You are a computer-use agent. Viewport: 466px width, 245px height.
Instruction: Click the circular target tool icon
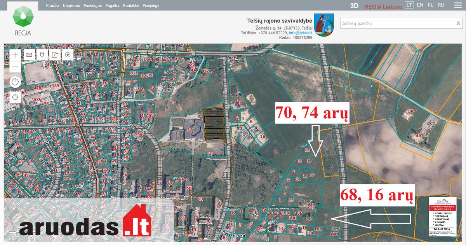point(68,55)
